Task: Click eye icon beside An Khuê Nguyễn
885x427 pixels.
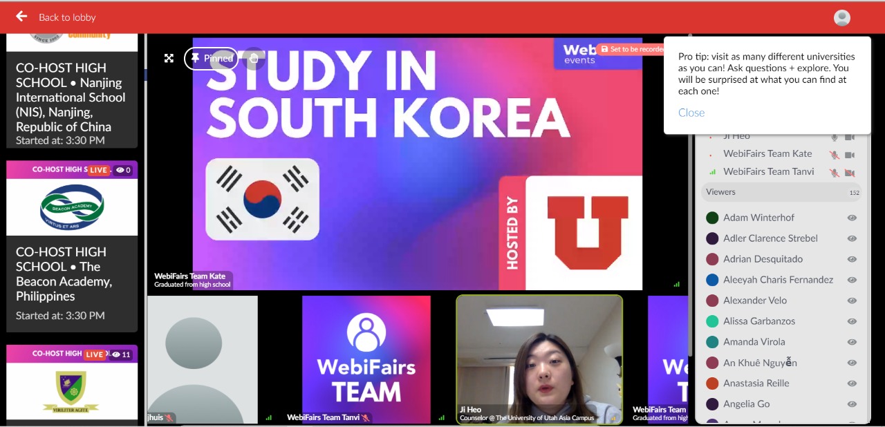Action: click(852, 363)
